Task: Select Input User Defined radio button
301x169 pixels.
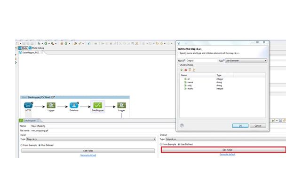Action: 40,145
